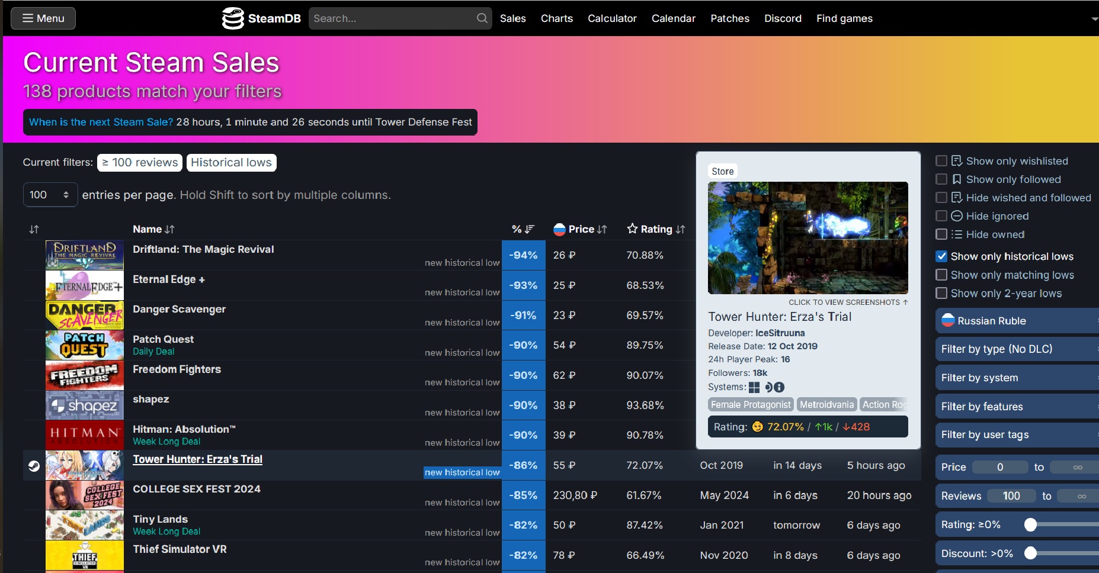Select the Female Protagonist tag
1099x573 pixels.
tap(751, 405)
